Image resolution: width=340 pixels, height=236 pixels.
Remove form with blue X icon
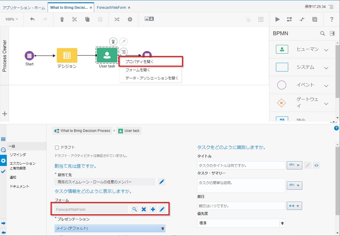click(144, 209)
